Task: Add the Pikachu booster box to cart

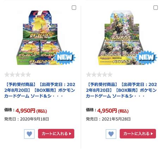Action: [56, 134]
